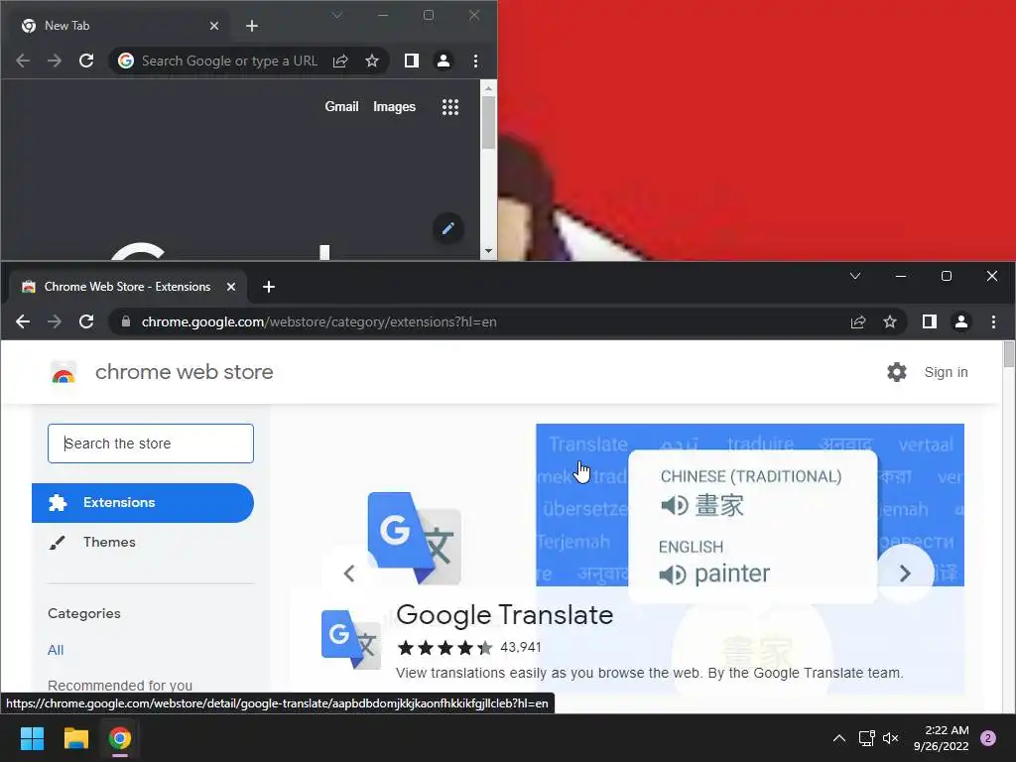Open network status in system tray
Screen dimensions: 1016x762
point(866,738)
